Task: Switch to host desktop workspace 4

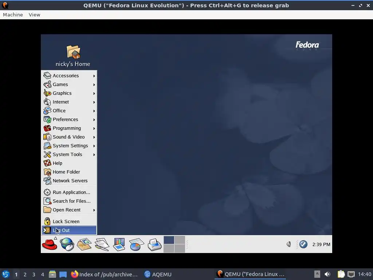Action: tap(42, 275)
